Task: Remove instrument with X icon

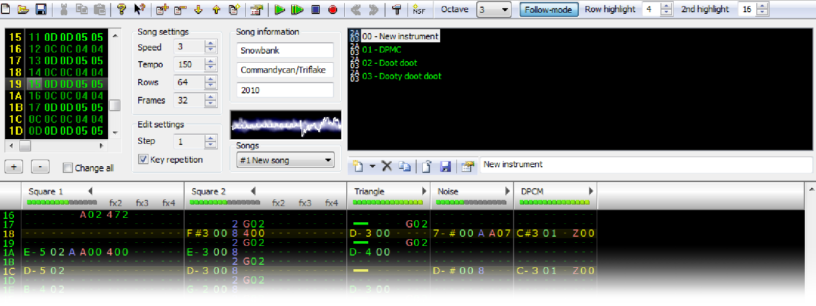Action: [x=387, y=166]
